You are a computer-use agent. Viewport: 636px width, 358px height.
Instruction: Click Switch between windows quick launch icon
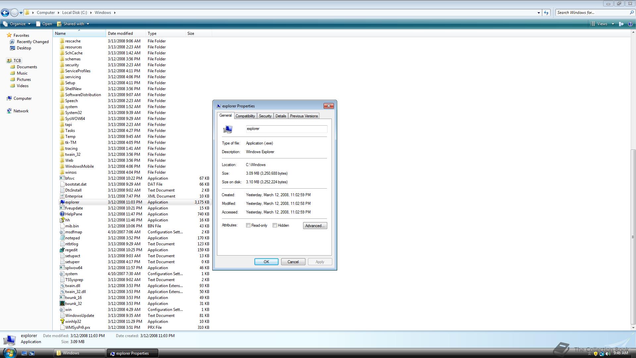[x=32, y=353]
